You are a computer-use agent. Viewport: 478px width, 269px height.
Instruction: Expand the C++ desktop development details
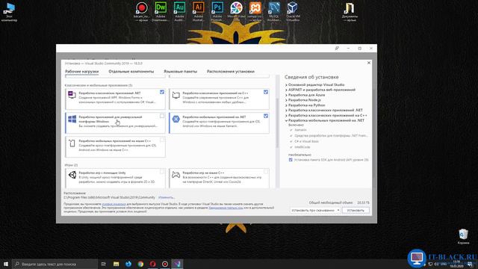[286, 116]
